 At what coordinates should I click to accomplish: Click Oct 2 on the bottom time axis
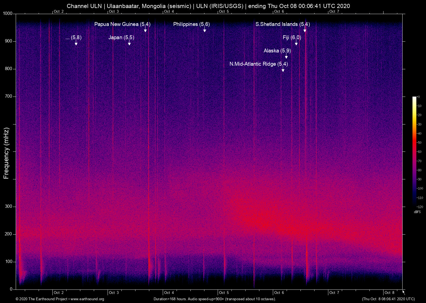(59, 293)
